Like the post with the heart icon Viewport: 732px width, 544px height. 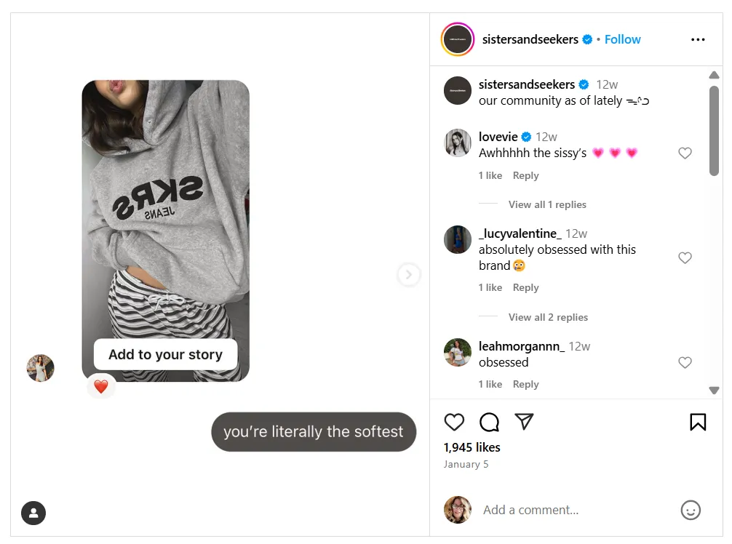point(454,422)
